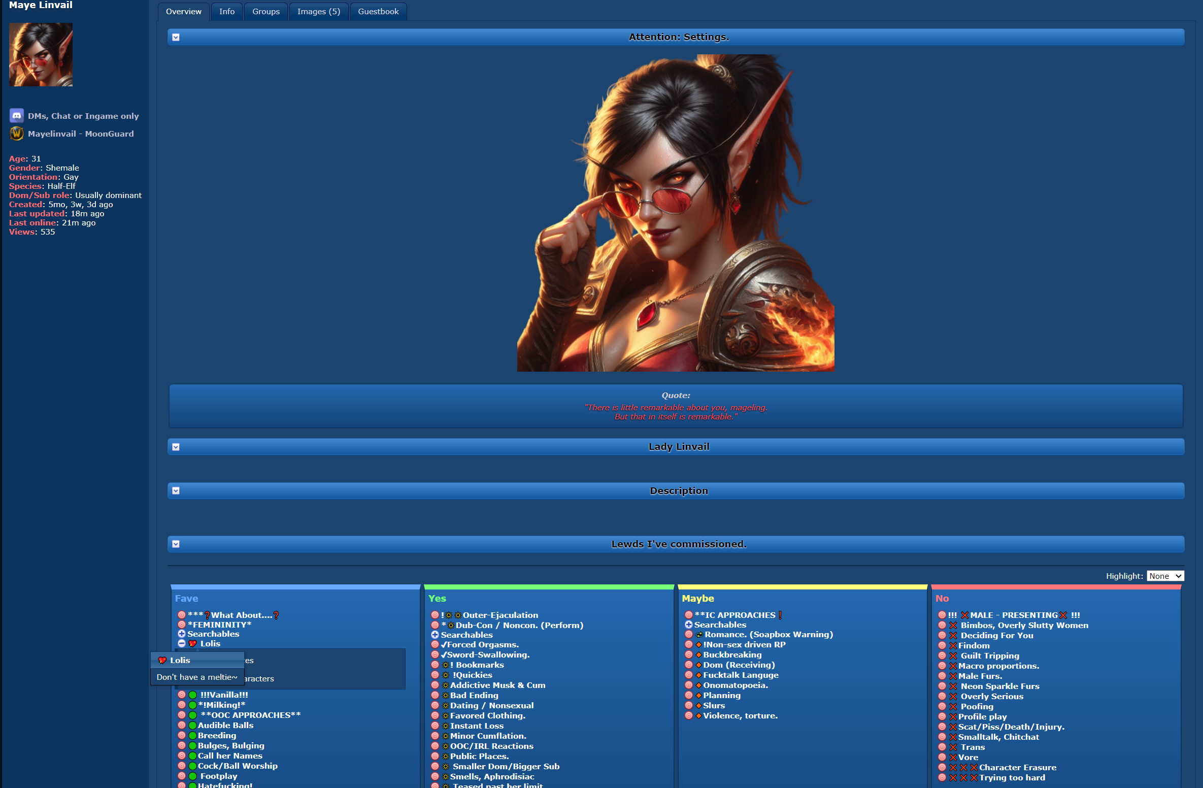This screenshot has width=1203, height=788.
Task: Select 'DMs, Chat or Ingame only' contact text
Action: tap(83, 116)
